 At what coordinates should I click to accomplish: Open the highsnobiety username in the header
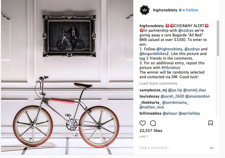pos(165,10)
